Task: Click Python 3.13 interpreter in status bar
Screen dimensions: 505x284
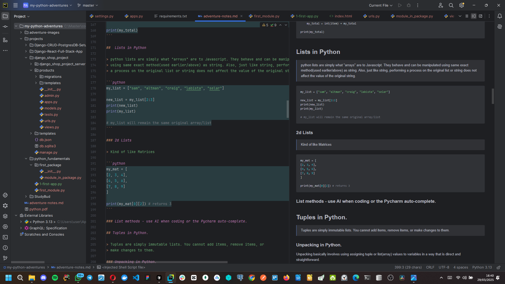Action: point(482,267)
